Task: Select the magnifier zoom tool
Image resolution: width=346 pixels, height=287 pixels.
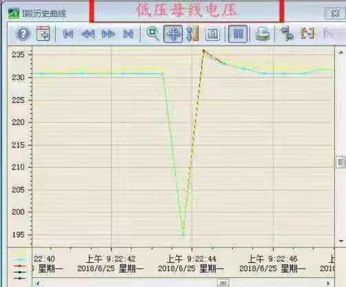Action: coord(153,34)
